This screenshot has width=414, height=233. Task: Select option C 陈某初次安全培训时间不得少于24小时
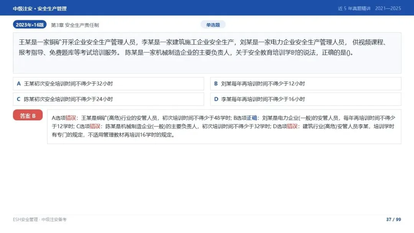108,99
